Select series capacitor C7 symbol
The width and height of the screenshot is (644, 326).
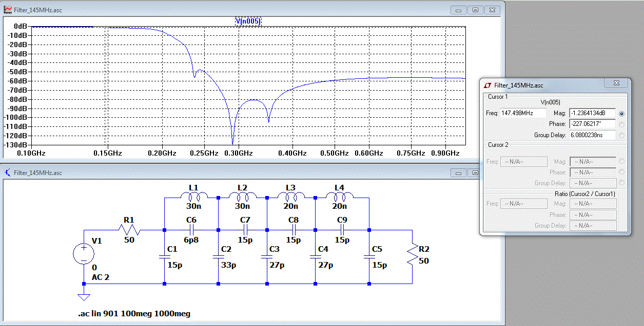click(245, 230)
